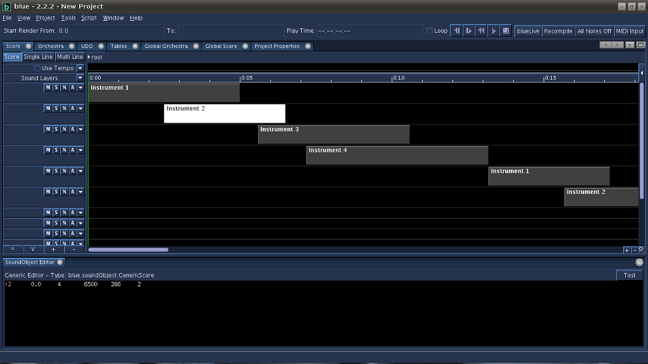
Task: Open the Use Tempo dropdown arrow
Action: 80,68
